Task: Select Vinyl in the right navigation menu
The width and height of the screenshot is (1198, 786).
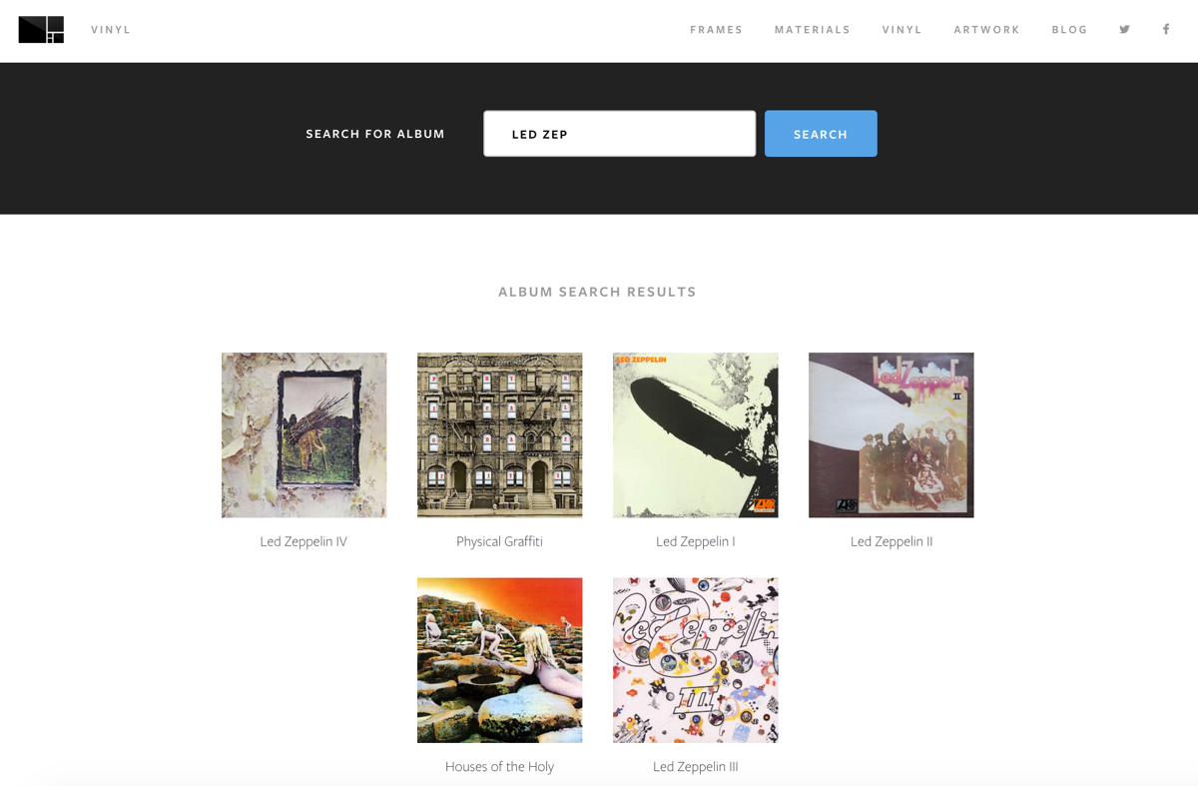Action: [x=901, y=30]
